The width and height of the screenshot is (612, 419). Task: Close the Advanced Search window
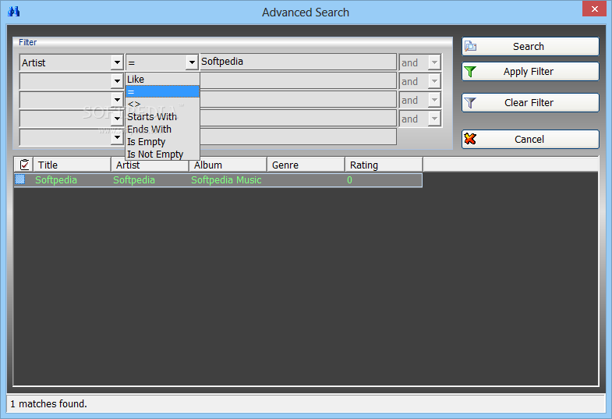[x=594, y=9]
